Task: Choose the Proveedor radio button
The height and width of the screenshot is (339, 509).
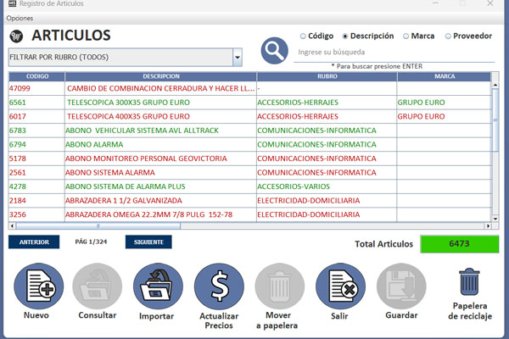Action: 447,36
